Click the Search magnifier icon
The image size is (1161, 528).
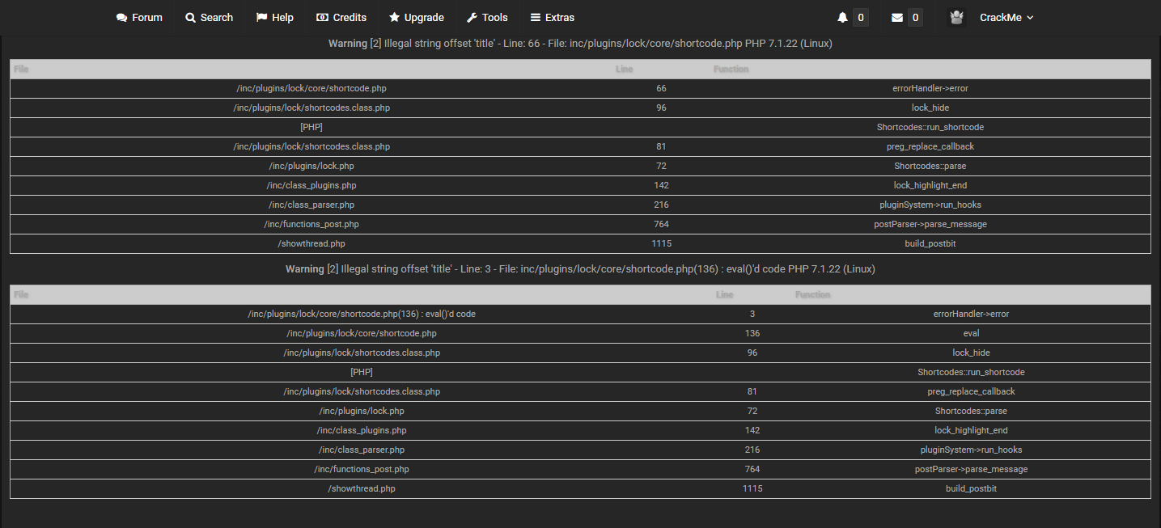pos(191,18)
